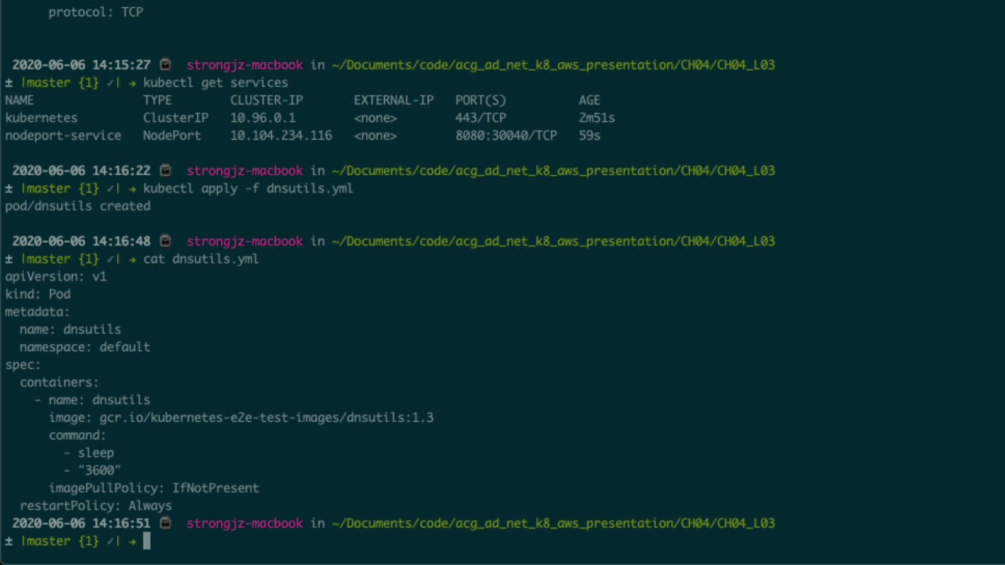Screen dimensions: 1005x565
Task: Click the icon after the 14:16:22 timestamp
Action: click(165, 171)
